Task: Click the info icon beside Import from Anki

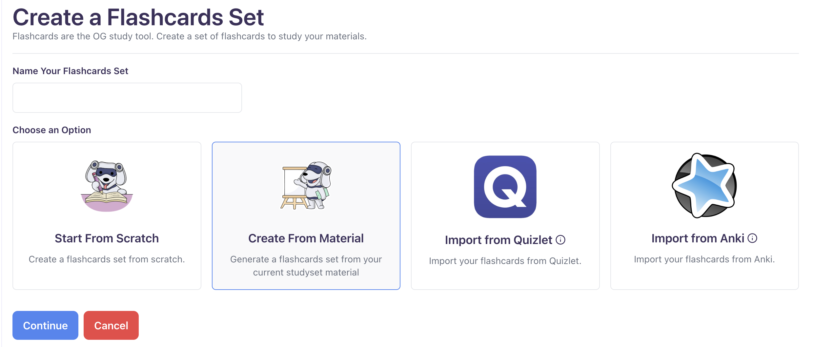Action: pos(752,238)
